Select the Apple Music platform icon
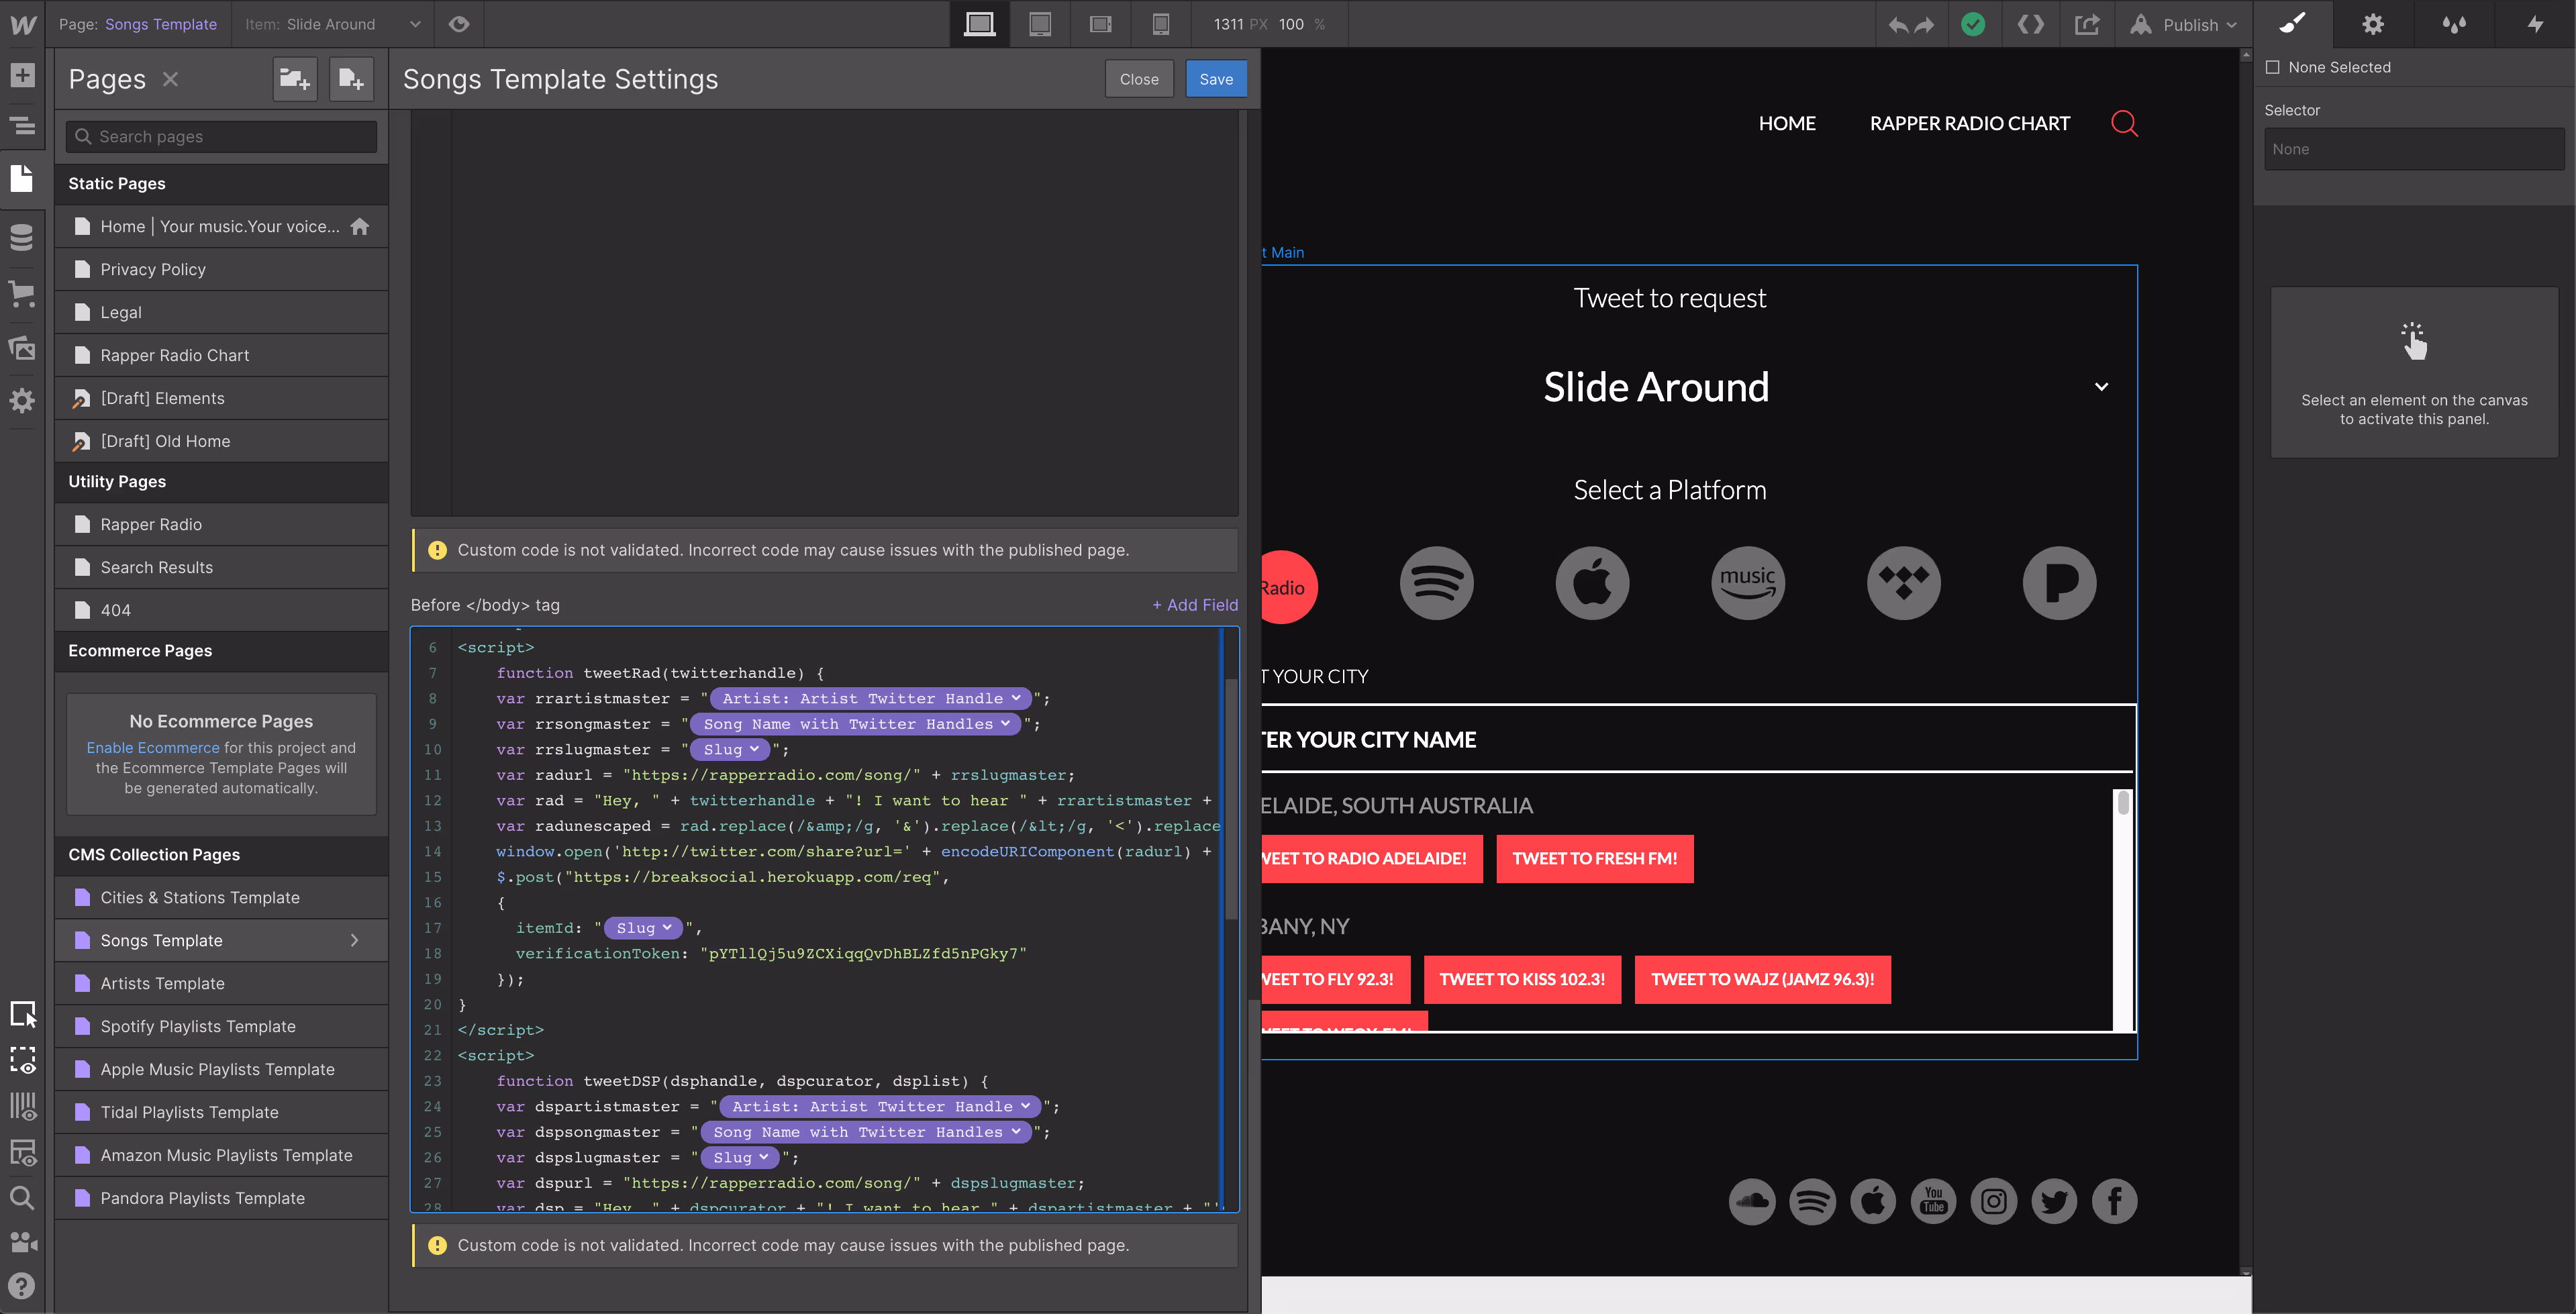This screenshot has width=2576, height=1314. coord(1592,583)
